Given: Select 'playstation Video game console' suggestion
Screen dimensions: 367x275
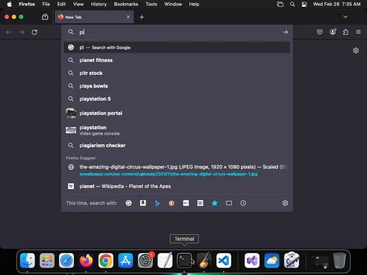Looking at the screenshot, I should [x=177, y=130].
